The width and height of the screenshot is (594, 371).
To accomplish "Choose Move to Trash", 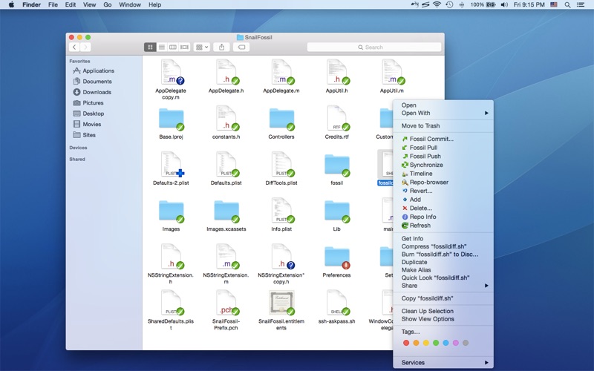I will coord(420,126).
